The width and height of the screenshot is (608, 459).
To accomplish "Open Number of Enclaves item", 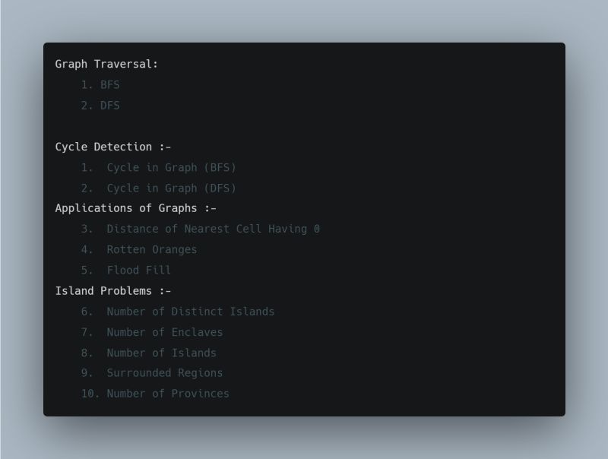I will point(164,332).
